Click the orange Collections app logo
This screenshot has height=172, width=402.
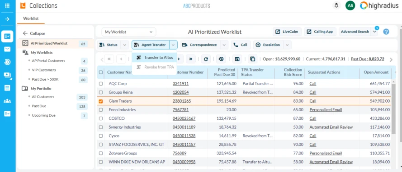tap(23, 5)
